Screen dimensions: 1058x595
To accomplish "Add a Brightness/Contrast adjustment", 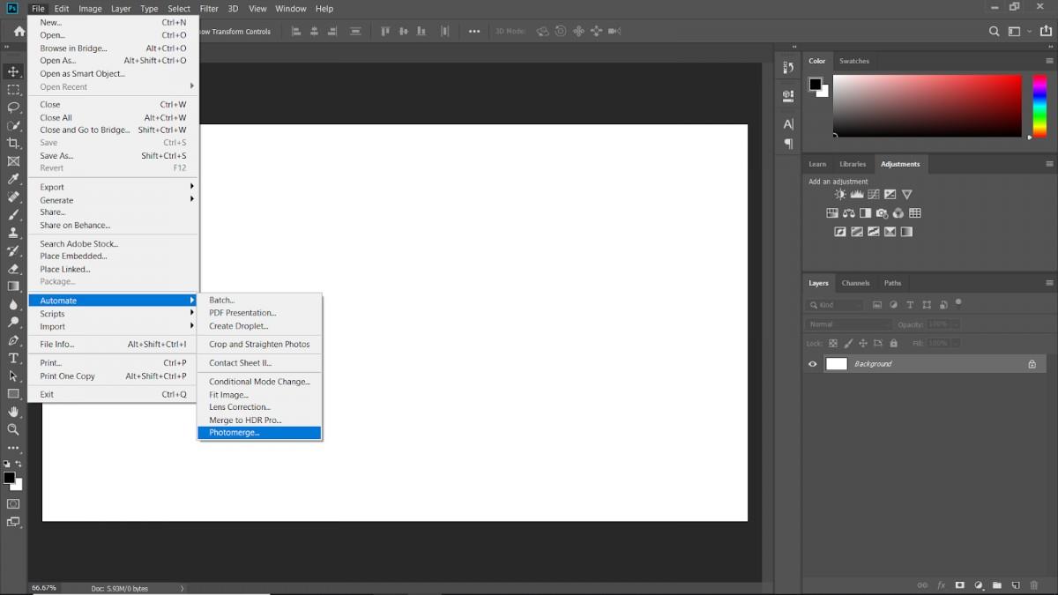I will (x=840, y=195).
